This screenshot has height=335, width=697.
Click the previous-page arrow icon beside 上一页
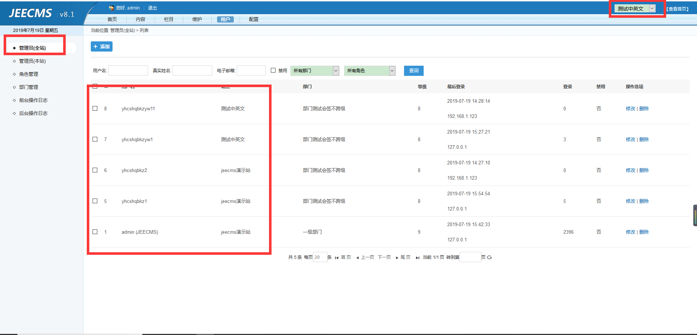pyautogui.click(x=358, y=258)
